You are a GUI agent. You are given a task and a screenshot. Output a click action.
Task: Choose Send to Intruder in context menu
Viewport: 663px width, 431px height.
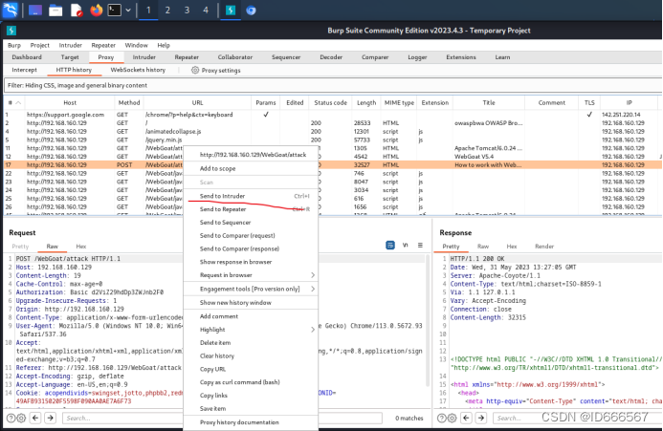[x=251, y=196]
